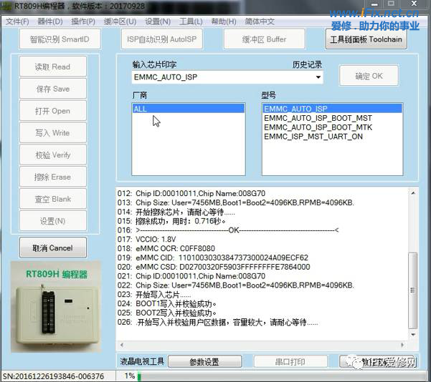Click the 1% progress status text

[x=129, y=376]
